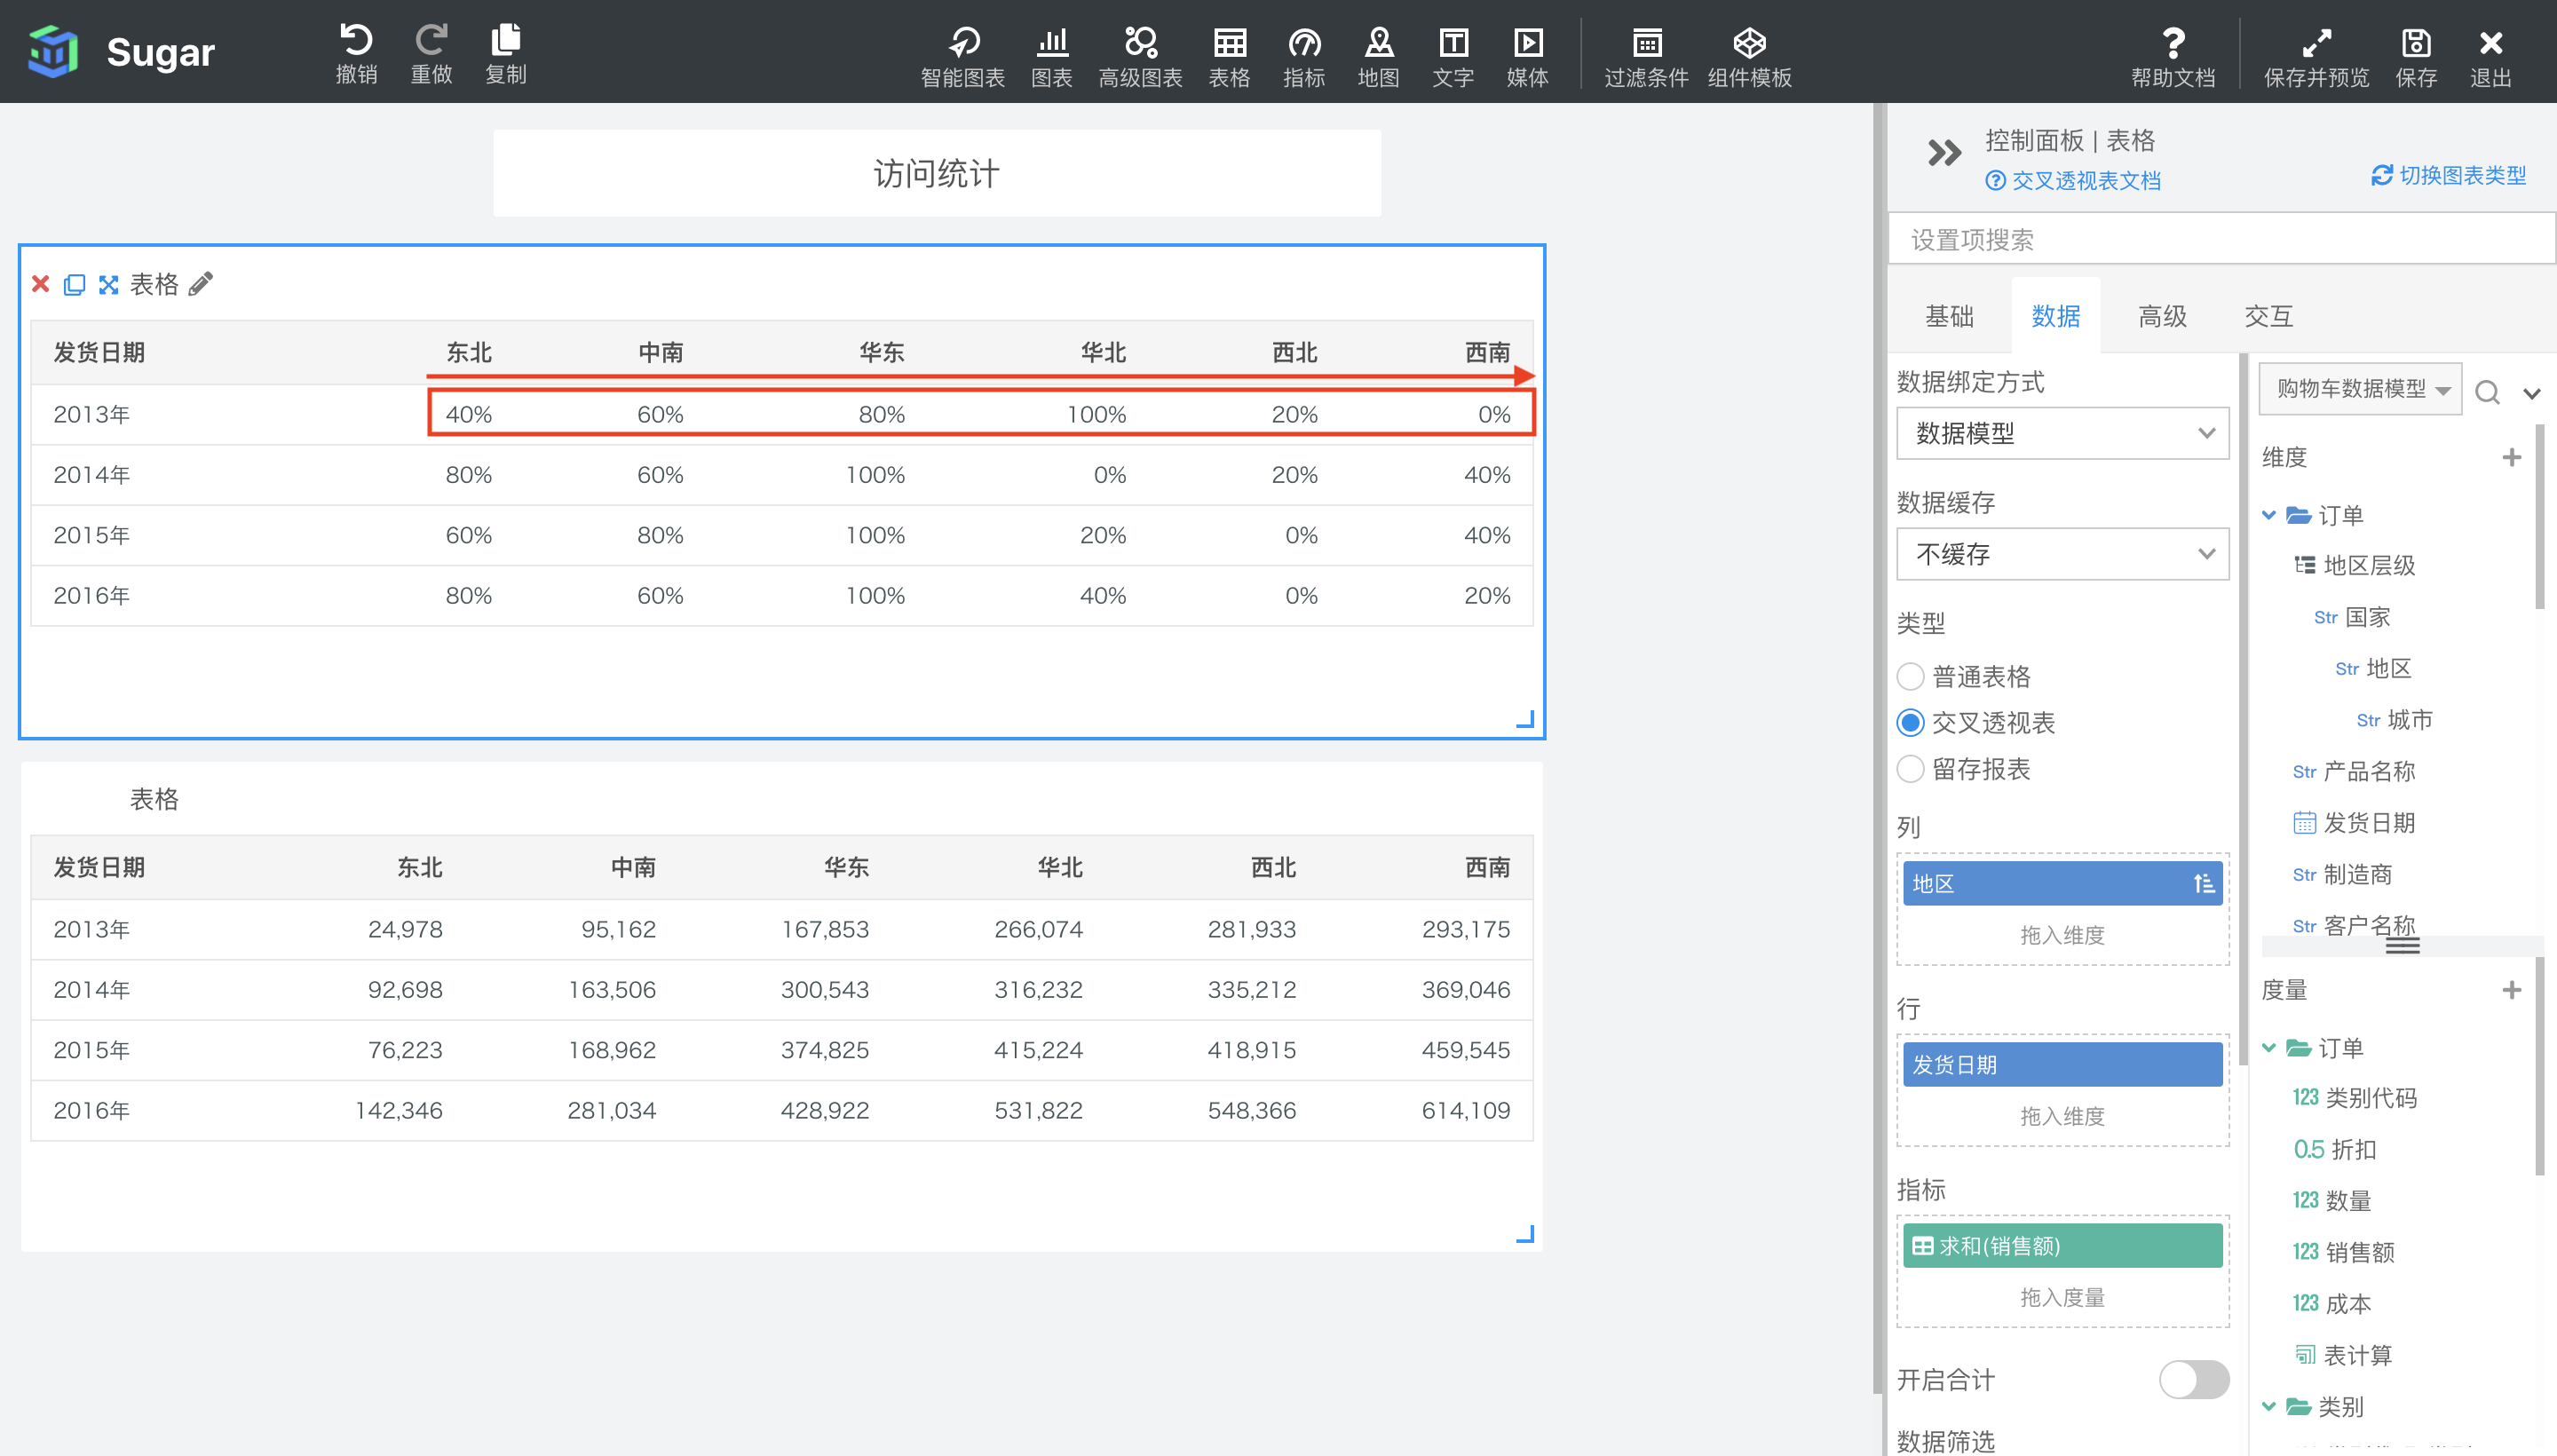Add a Table (表格) component from toolbar
This screenshot has height=1456, width=2557.
point(1229,56)
